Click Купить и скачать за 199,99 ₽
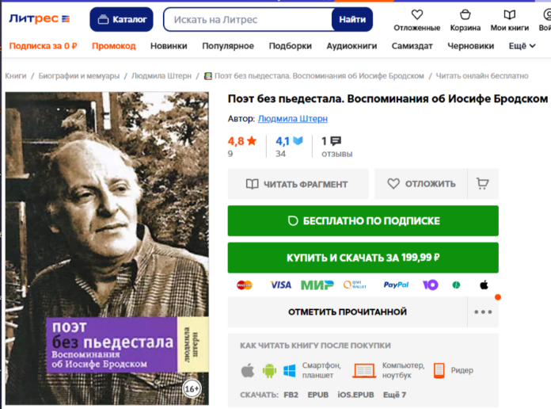Viewport: 551px width, 409px height. 363,258
